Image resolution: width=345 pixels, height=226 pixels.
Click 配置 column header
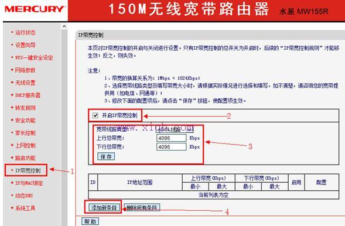[322, 182]
